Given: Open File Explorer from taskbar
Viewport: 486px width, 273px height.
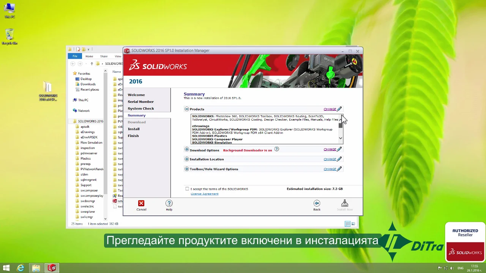Looking at the screenshot, I should (x=36, y=268).
